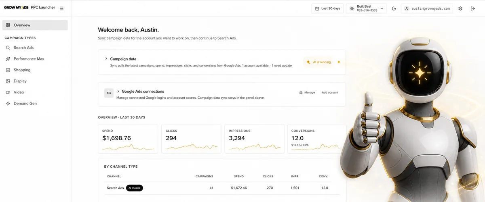
Task: Click the AI sparkle icon in badge
Action: [x=309, y=62]
